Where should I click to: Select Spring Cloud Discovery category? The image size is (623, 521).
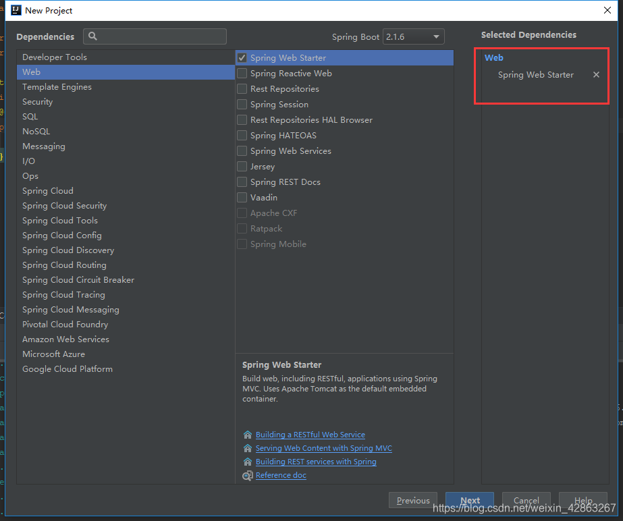click(x=126, y=250)
